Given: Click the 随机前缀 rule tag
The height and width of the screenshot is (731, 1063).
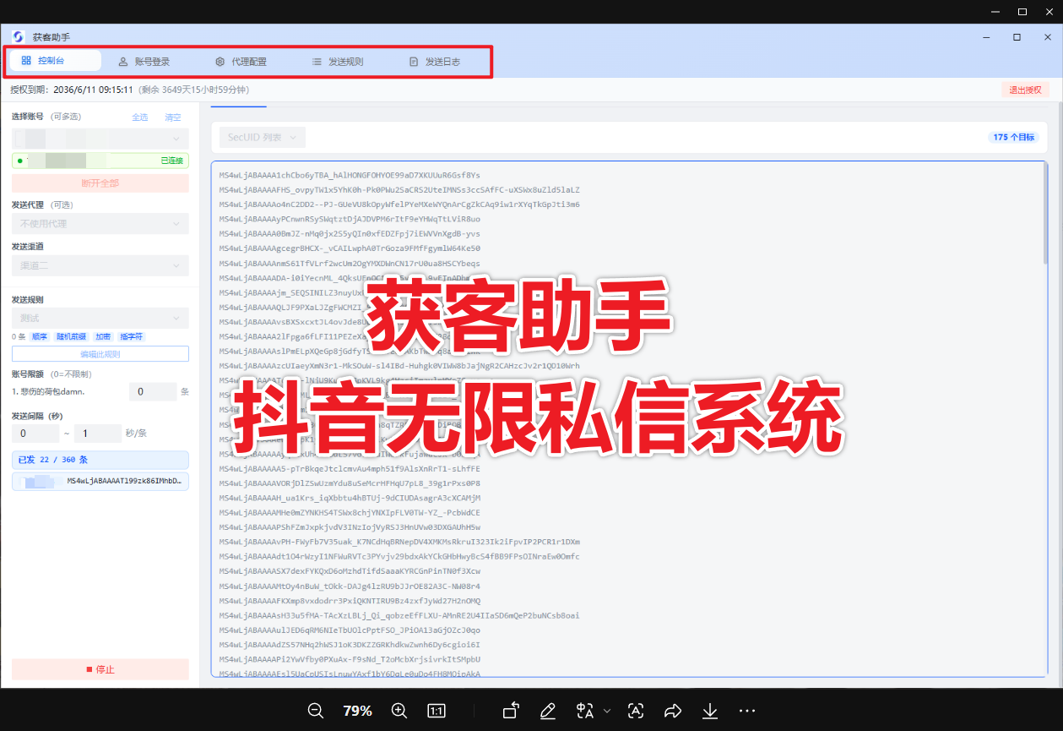Looking at the screenshot, I should click(72, 336).
